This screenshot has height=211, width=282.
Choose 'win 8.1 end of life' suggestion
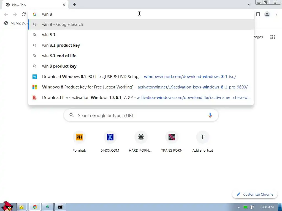coord(141,55)
